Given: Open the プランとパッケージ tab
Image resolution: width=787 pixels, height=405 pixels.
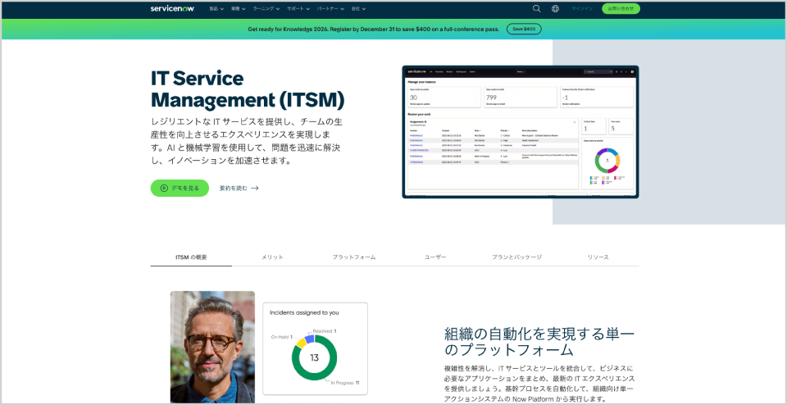Looking at the screenshot, I should point(517,257).
